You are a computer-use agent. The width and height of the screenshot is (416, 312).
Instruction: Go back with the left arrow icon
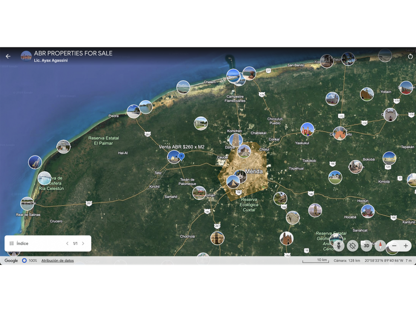pos(8,56)
